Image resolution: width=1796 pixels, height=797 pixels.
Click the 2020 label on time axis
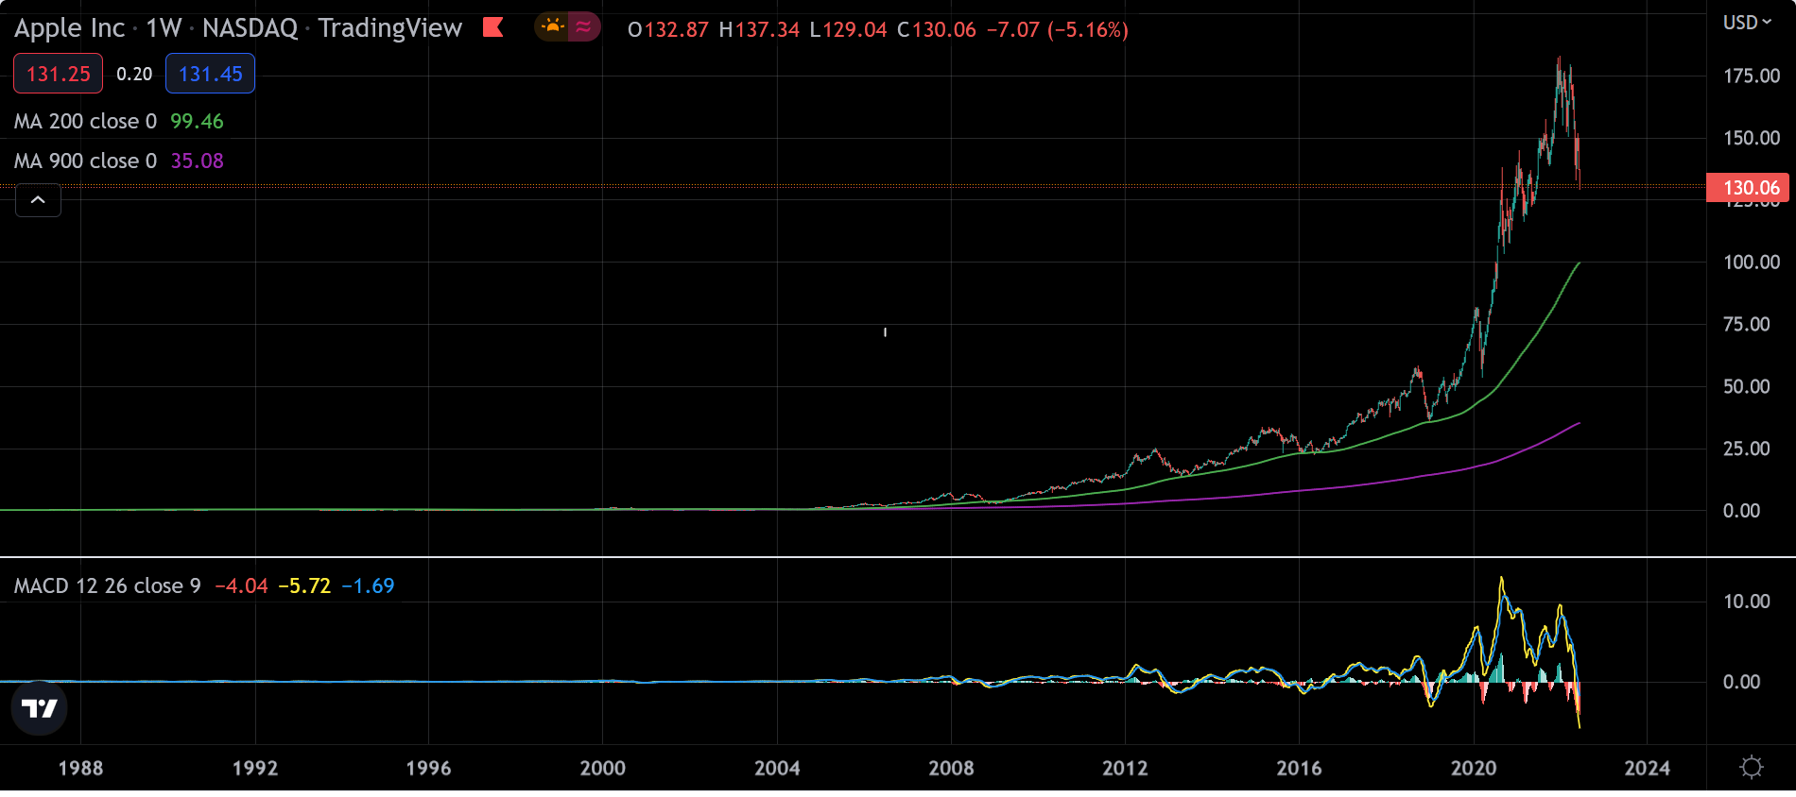point(1474,768)
